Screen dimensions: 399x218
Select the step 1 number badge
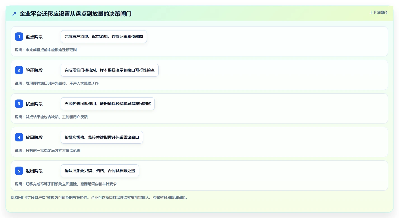point(19,37)
